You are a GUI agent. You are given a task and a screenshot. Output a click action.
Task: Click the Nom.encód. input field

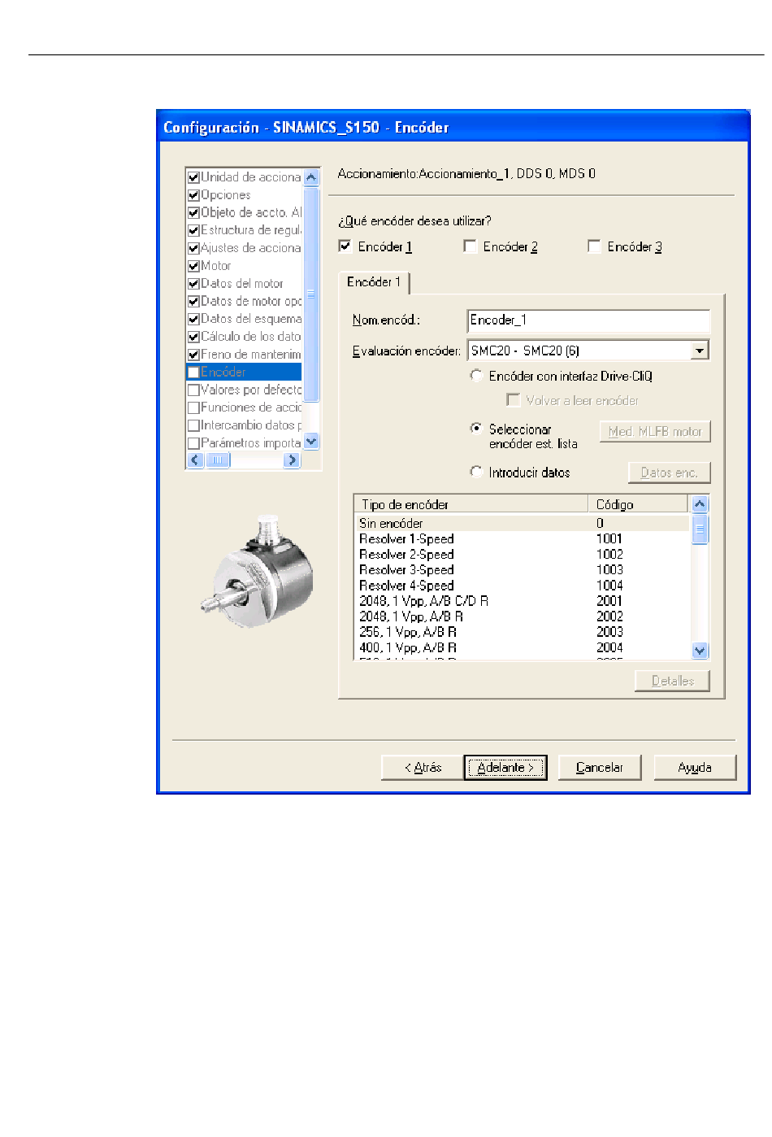click(588, 320)
